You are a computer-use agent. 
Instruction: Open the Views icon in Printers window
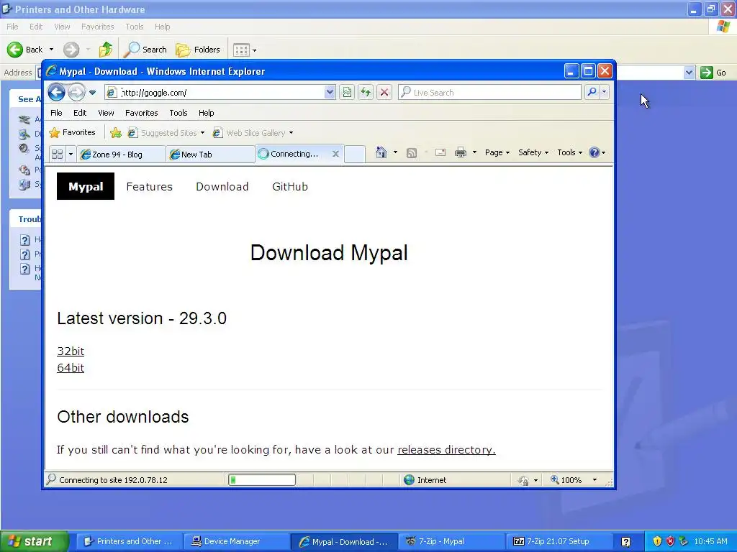[x=242, y=50]
